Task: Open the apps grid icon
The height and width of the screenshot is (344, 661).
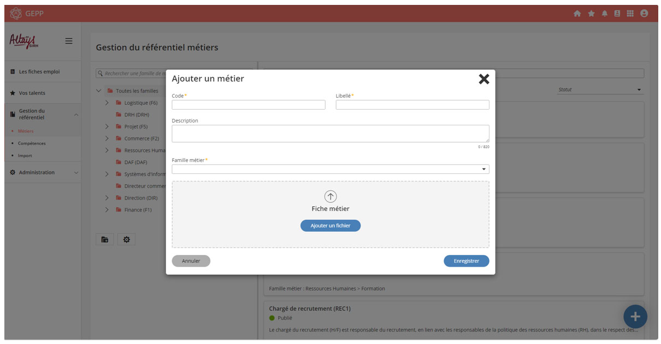Action: click(x=630, y=14)
